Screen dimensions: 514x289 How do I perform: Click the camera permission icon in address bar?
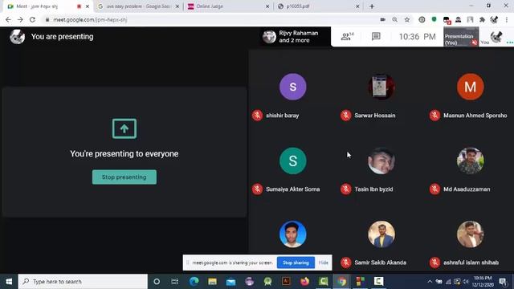click(382, 19)
